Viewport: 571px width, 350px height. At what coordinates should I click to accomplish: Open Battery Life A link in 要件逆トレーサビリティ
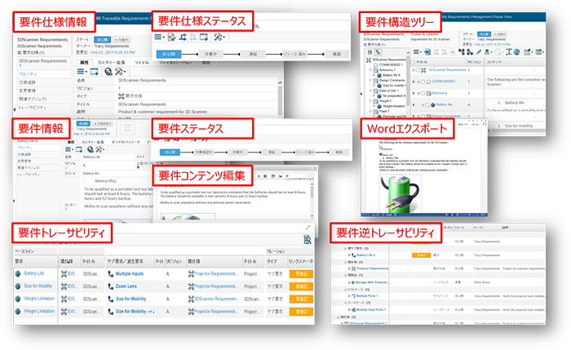pos(365,255)
